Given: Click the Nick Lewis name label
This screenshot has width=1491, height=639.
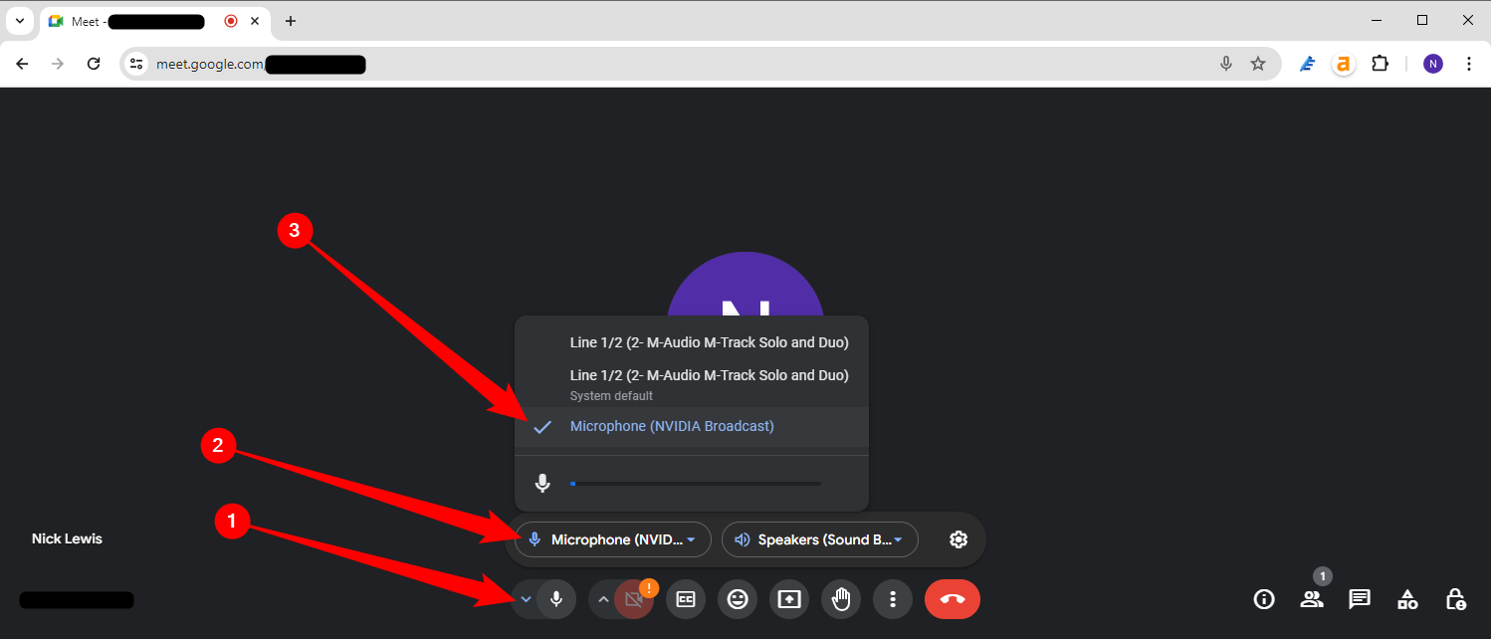Looking at the screenshot, I should (x=67, y=538).
